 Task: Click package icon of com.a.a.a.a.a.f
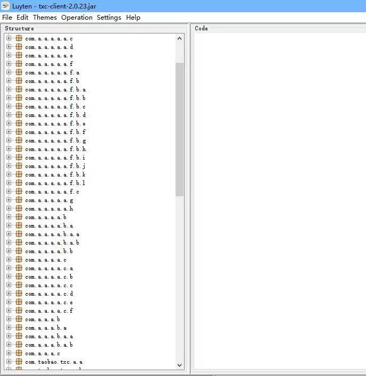(19, 64)
